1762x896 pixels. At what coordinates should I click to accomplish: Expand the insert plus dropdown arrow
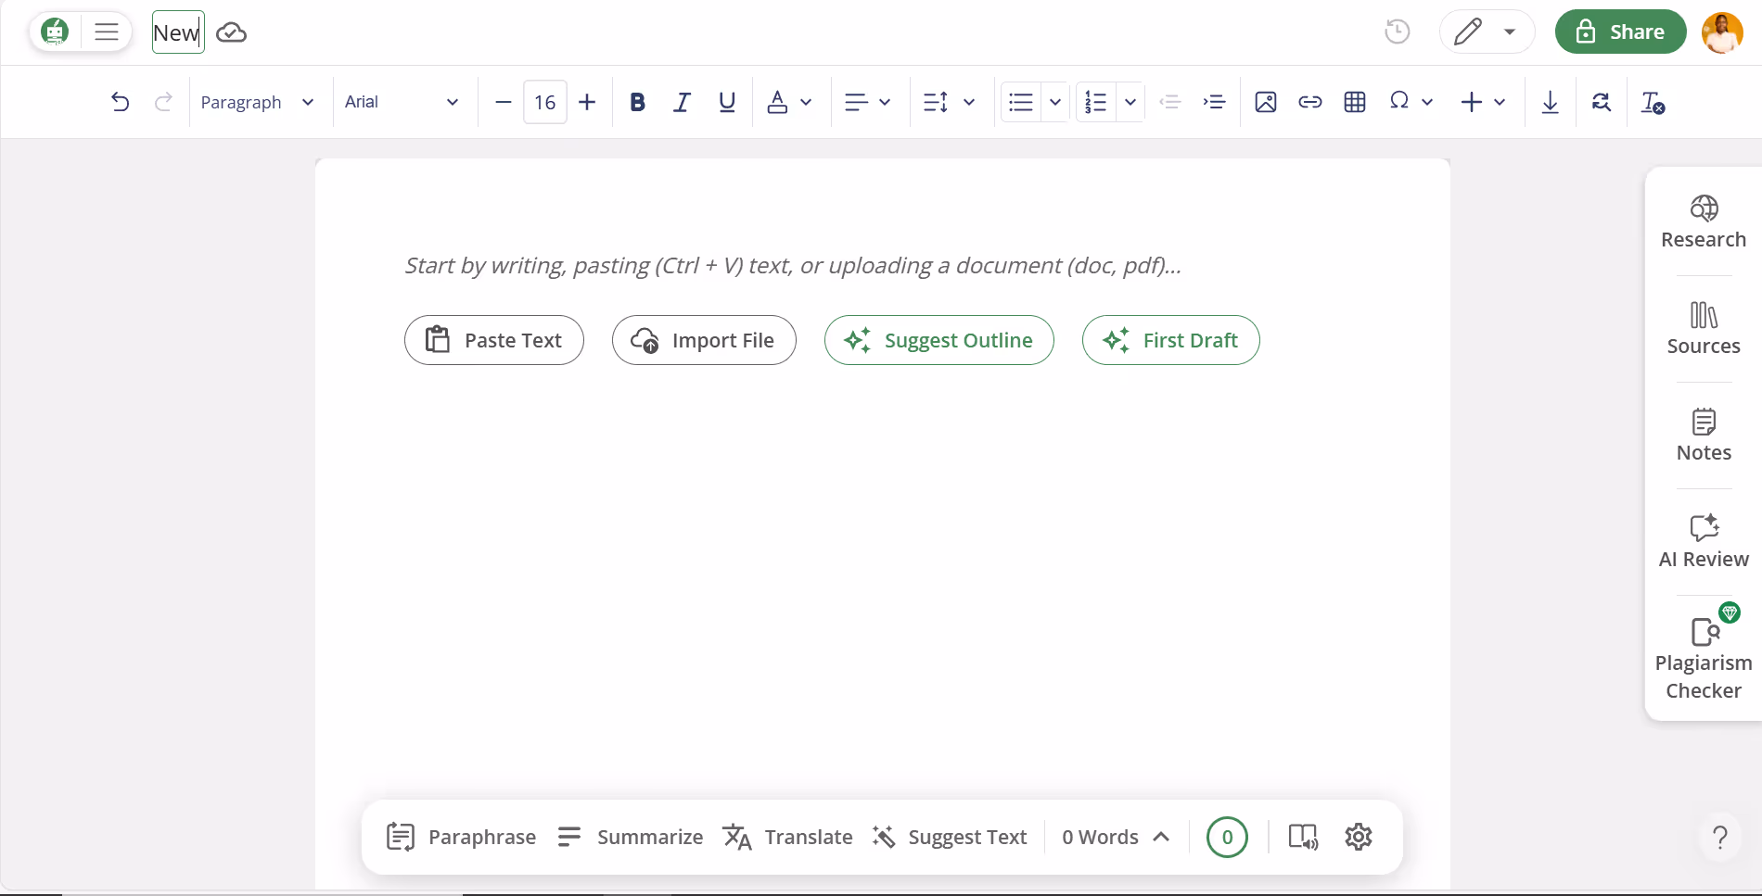click(x=1500, y=102)
